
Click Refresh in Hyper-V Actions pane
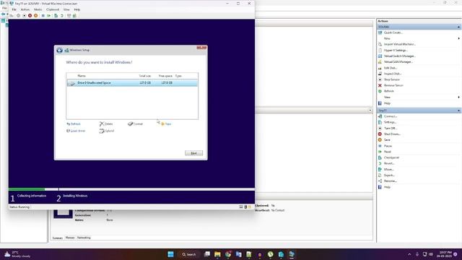click(x=388, y=91)
